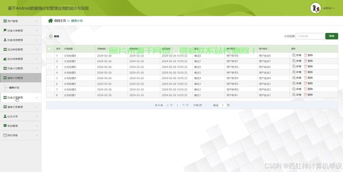Open 系统管理 sidebar menu
Screen dimensions: 343x172
pyautogui.click(x=21, y=126)
